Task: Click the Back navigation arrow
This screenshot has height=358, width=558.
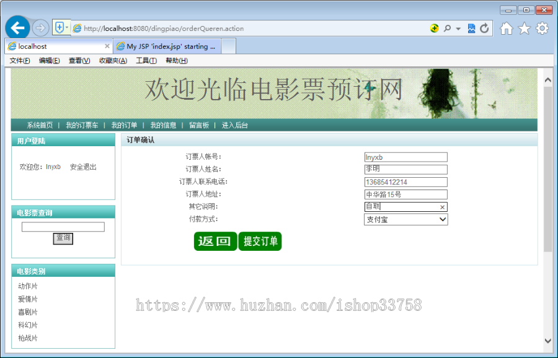Action: pyautogui.click(x=17, y=27)
